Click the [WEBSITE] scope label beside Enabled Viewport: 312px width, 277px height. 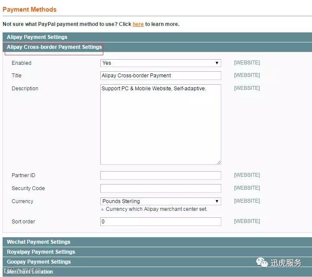click(x=247, y=63)
